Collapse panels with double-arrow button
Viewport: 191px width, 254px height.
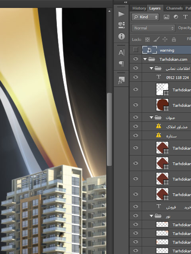pos(126,2)
